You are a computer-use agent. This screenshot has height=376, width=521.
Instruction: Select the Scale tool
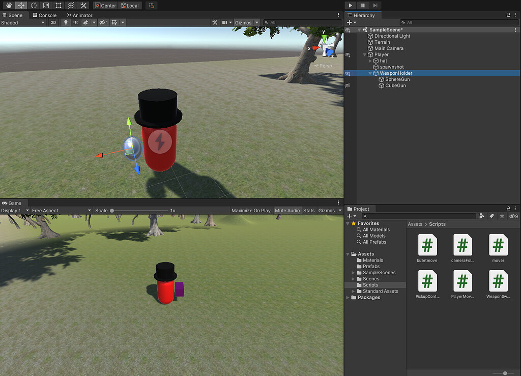pos(45,5)
